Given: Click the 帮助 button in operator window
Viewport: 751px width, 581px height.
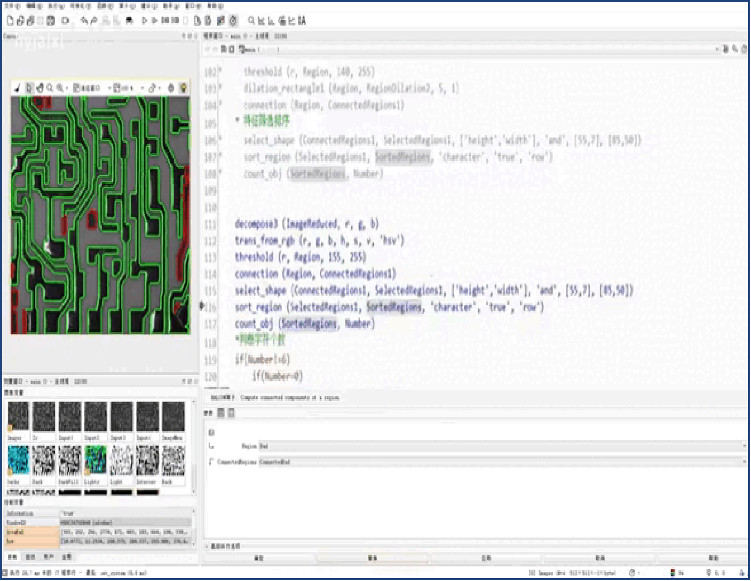Looking at the screenshot, I should (x=713, y=558).
